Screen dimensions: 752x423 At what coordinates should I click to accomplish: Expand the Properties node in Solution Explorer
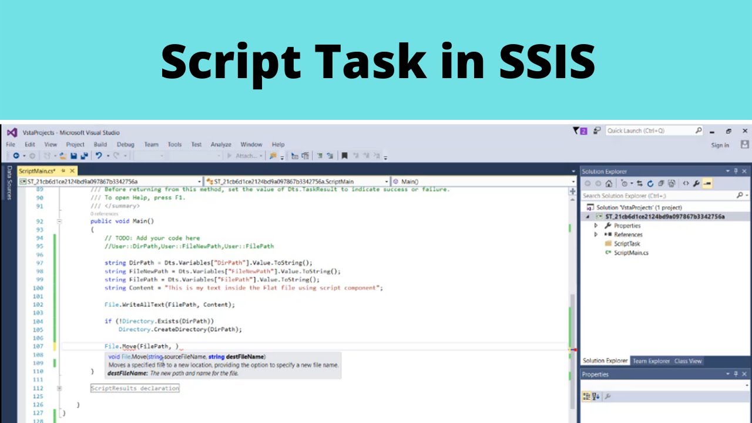coord(596,226)
